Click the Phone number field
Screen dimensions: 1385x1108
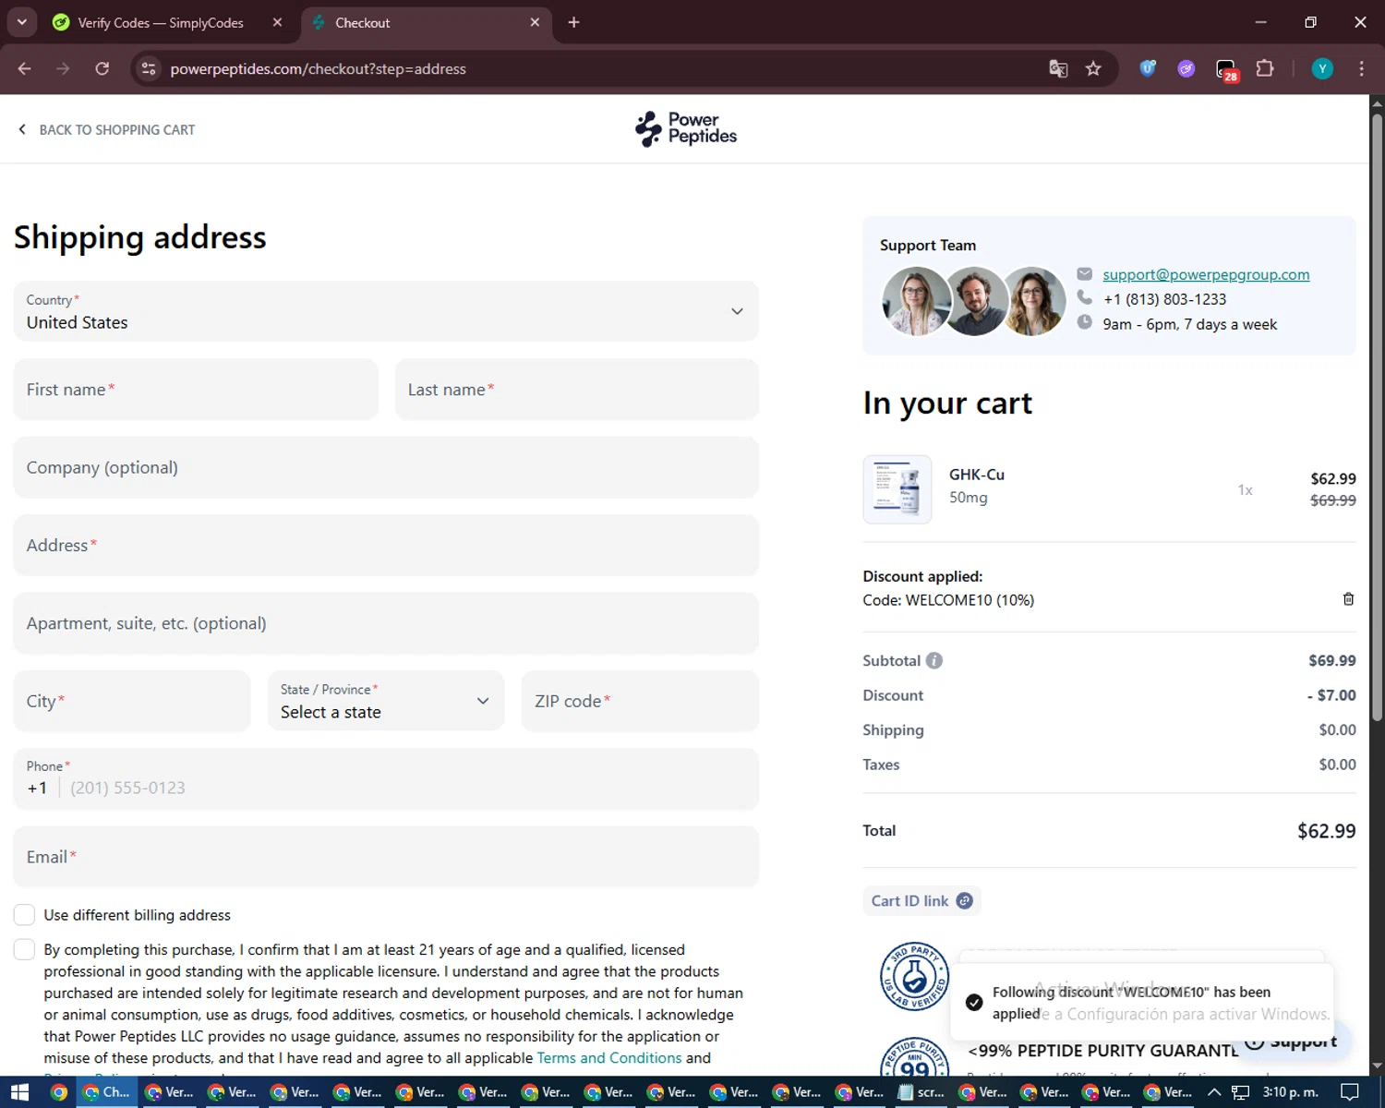click(386, 779)
